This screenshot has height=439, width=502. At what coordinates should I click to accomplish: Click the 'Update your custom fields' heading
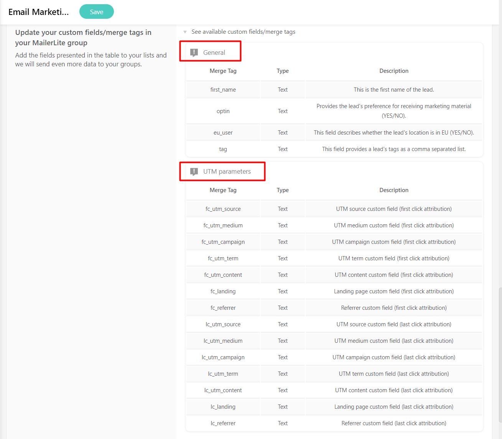coord(83,37)
